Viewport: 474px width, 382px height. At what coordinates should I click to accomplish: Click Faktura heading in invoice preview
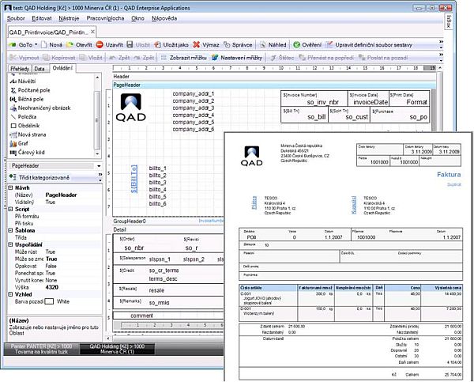449,175
